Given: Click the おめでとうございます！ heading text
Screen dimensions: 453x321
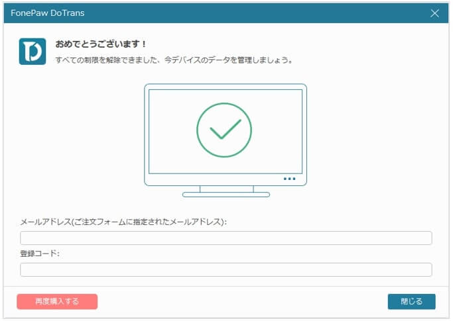Looking at the screenshot, I should [101, 44].
